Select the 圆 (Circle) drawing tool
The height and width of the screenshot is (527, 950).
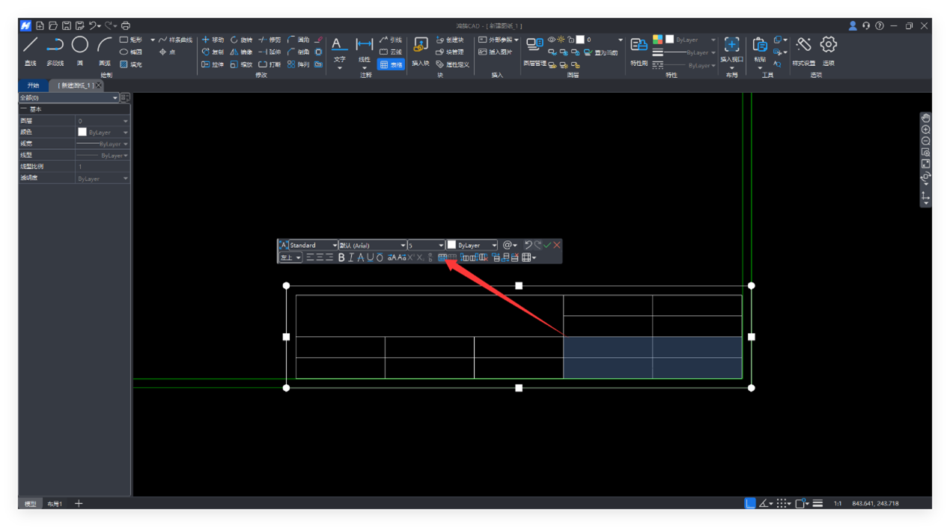coord(79,46)
